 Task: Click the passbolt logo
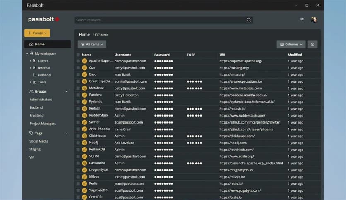(x=44, y=19)
